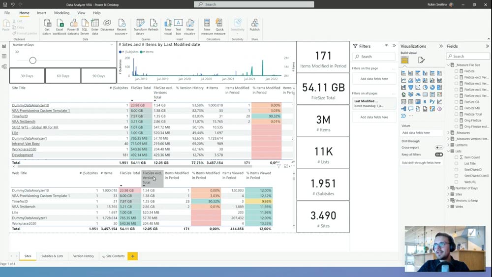Publish the report
The width and height of the screenshot is (492, 277).
[x=254, y=25]
